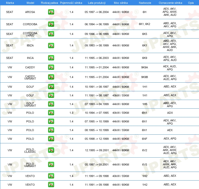Select the POLO VARIANT model cell

pyautogui.click(x=30, y=165)
